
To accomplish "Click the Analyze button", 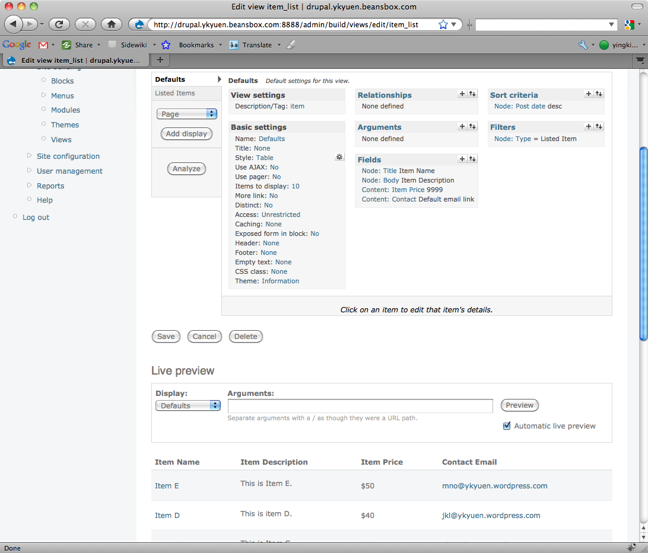I will point(186,169).
